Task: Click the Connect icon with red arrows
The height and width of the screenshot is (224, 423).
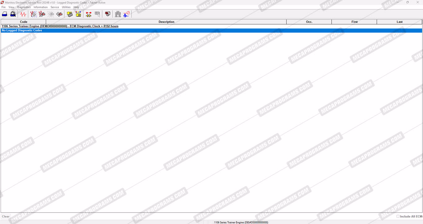Action: 89,14
